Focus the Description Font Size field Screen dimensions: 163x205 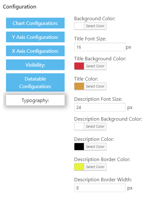tap(100, 107)
